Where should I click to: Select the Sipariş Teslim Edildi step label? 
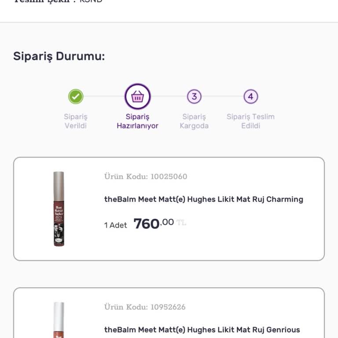(250, 121)
